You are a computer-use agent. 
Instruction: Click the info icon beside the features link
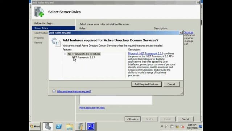[54, 91]
